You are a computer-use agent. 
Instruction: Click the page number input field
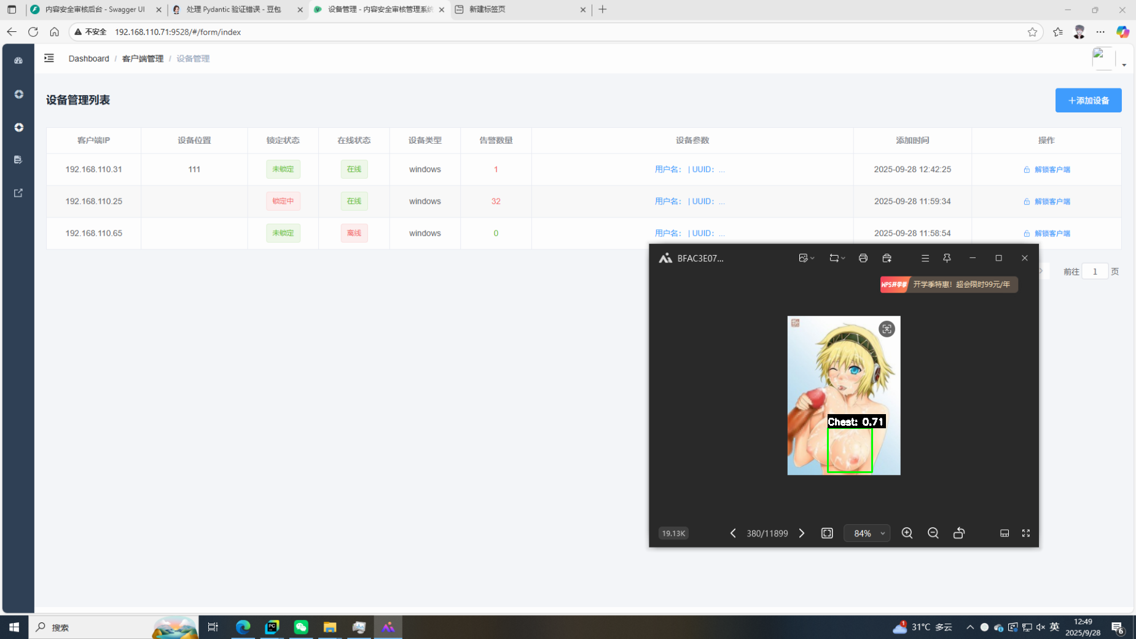click(x=1094, y=272)
